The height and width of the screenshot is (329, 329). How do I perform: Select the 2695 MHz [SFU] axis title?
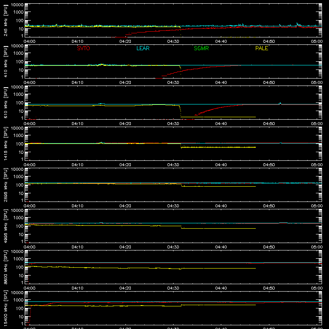[x=5, y=185]
